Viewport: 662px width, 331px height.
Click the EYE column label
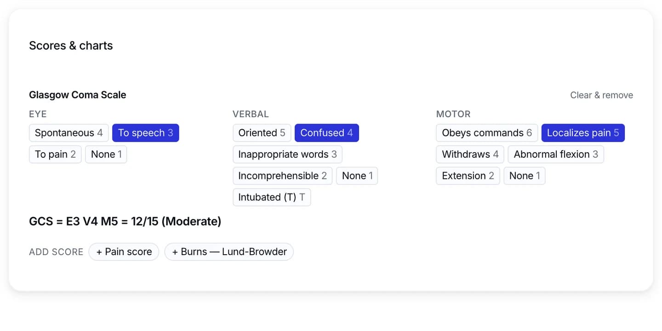pos(38,114)
